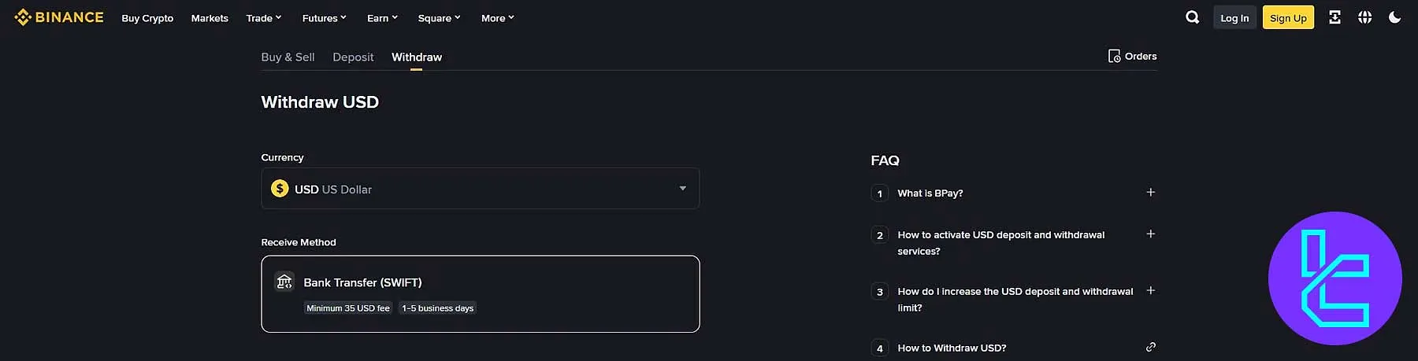Image resolution: width=1418 pixels, height=361 pixels.
Task: Click the purple floating logo badge
Action: [x=1334, y=278]
